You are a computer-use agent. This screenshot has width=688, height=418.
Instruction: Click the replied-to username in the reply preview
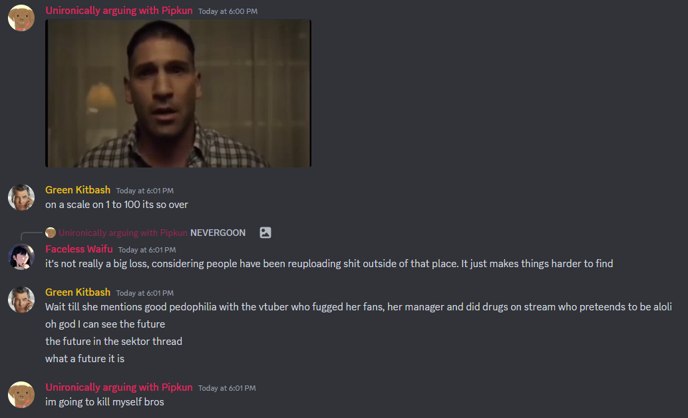pyautogui.click(x=123, y=233)
